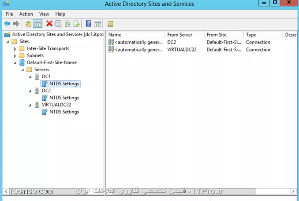This screenshot has width=299, height=201.
Task: Expand the Inter-Site Transports node
Action: click(x=15, y=49)
